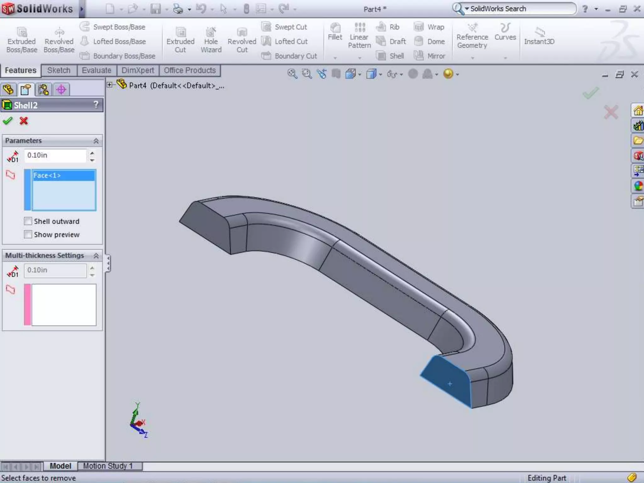Enable the Show preview checkbox
644x483 pixels.
pyautogui.click(x=28, y=234)
